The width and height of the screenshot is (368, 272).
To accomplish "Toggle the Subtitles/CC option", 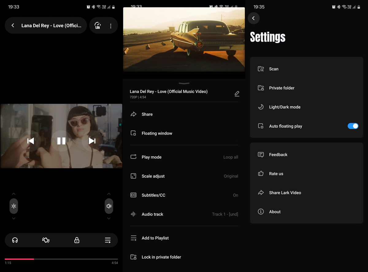I will tap(184, 195).
